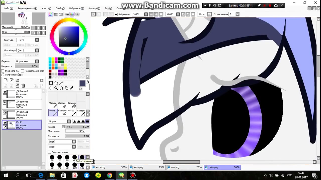Rotate canvas counterclockwise in the navigator
321x180 pixels.
click(x=34, y=33)
